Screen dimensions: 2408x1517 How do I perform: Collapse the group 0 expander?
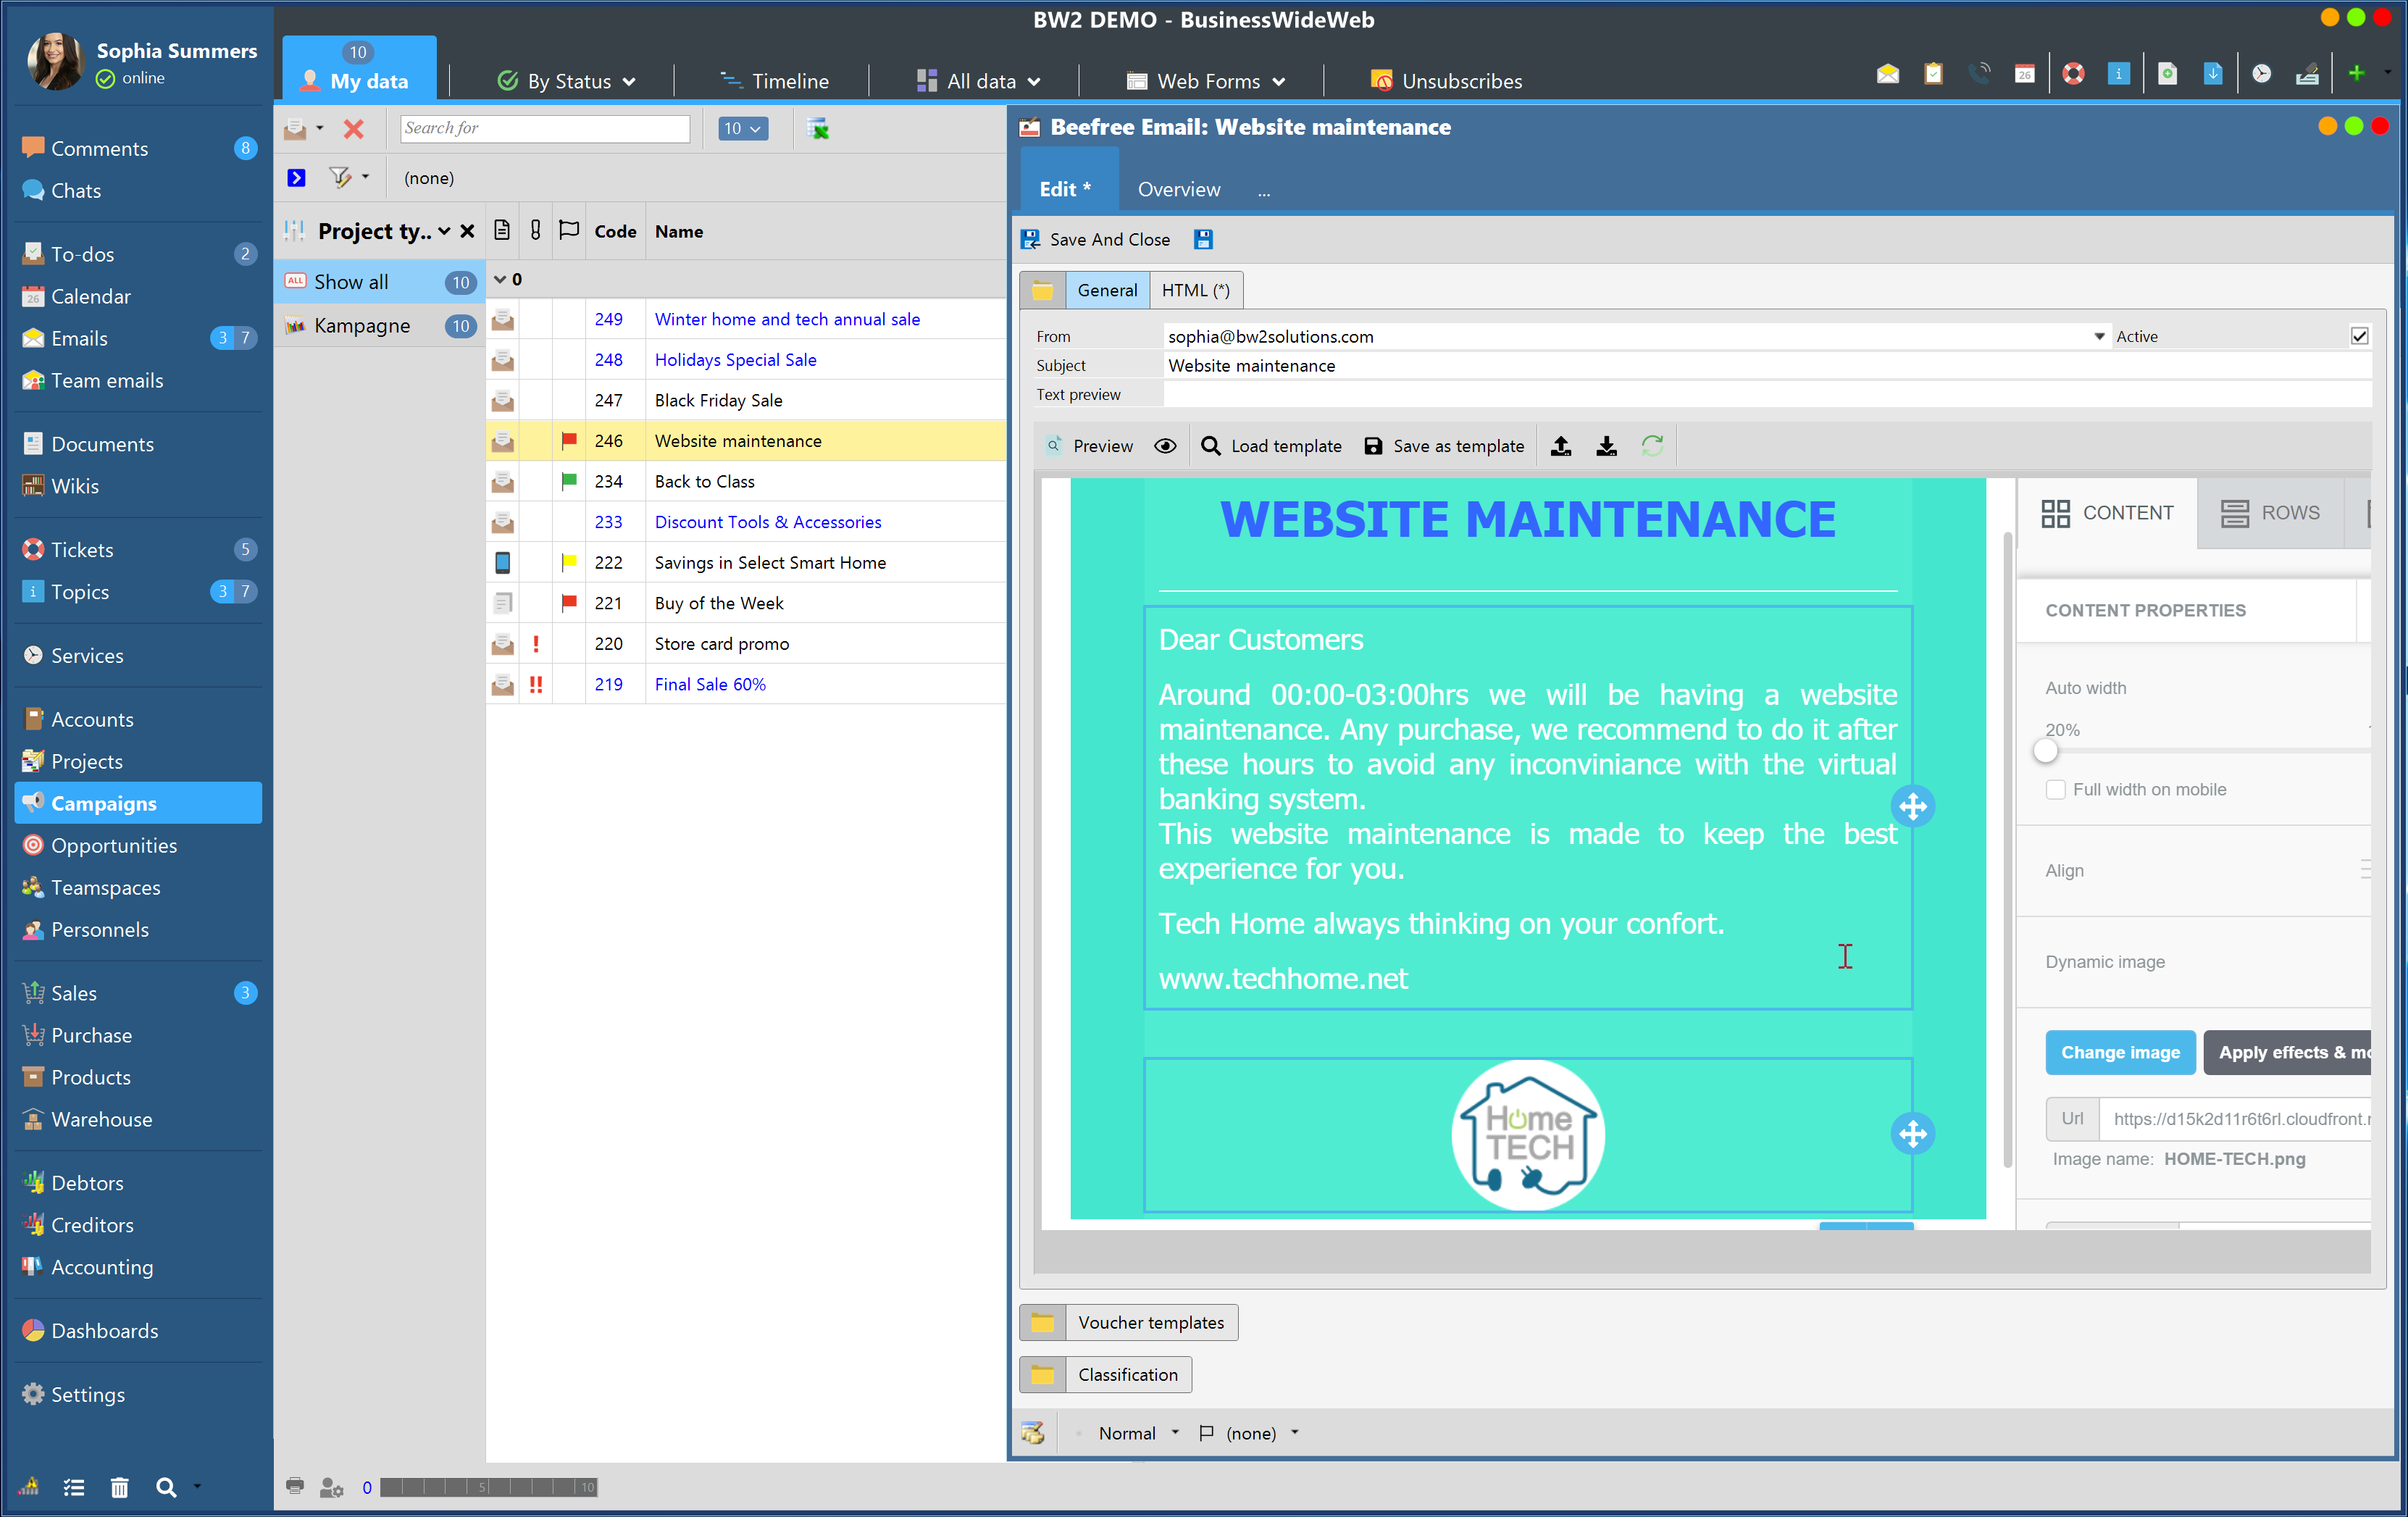tap(500, 279)
